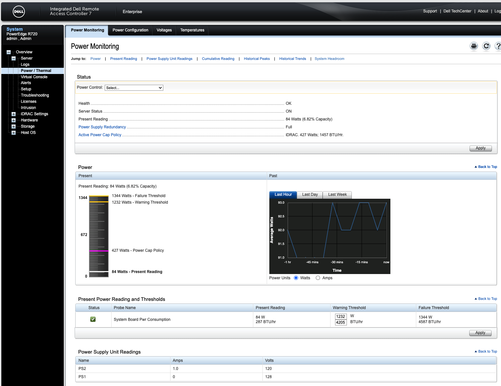Expand the Host OS tree node
The image size is (501, 386).
[x=14, y=133]
